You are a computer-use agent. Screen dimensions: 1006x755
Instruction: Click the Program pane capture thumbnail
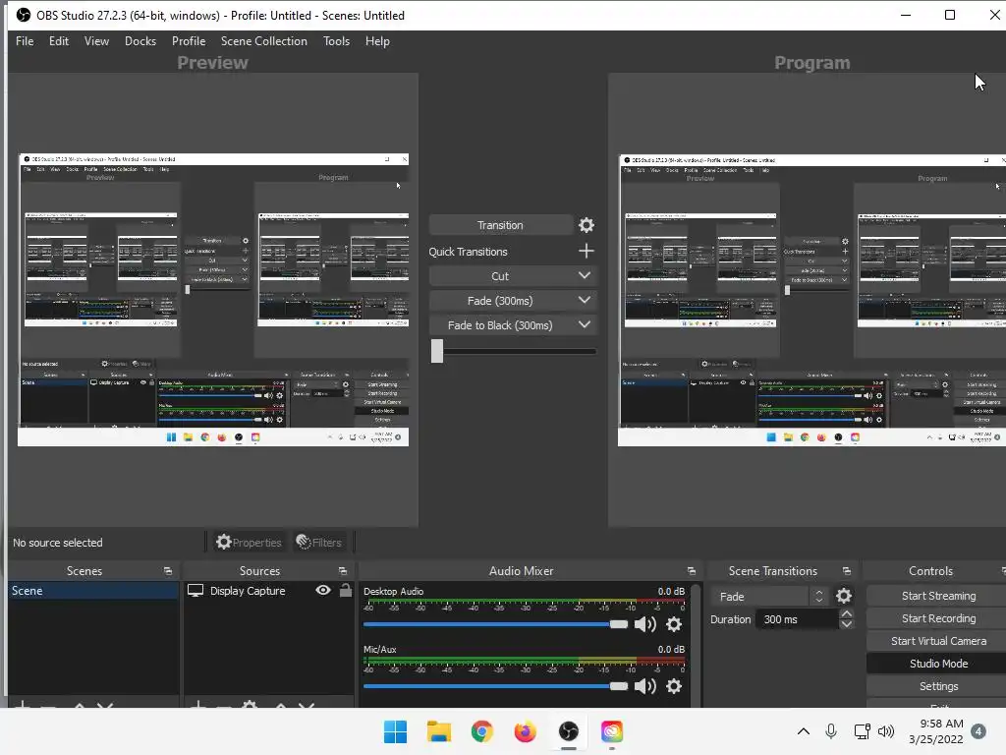811,301
